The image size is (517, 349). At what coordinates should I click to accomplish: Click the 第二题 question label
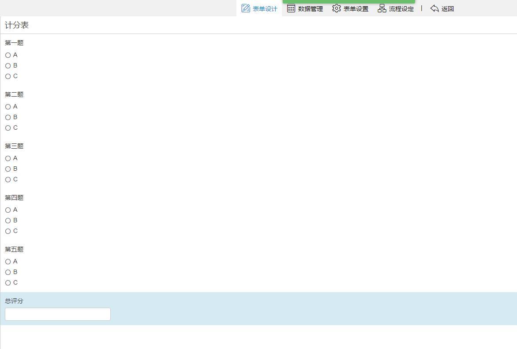[x=14, y=94]
